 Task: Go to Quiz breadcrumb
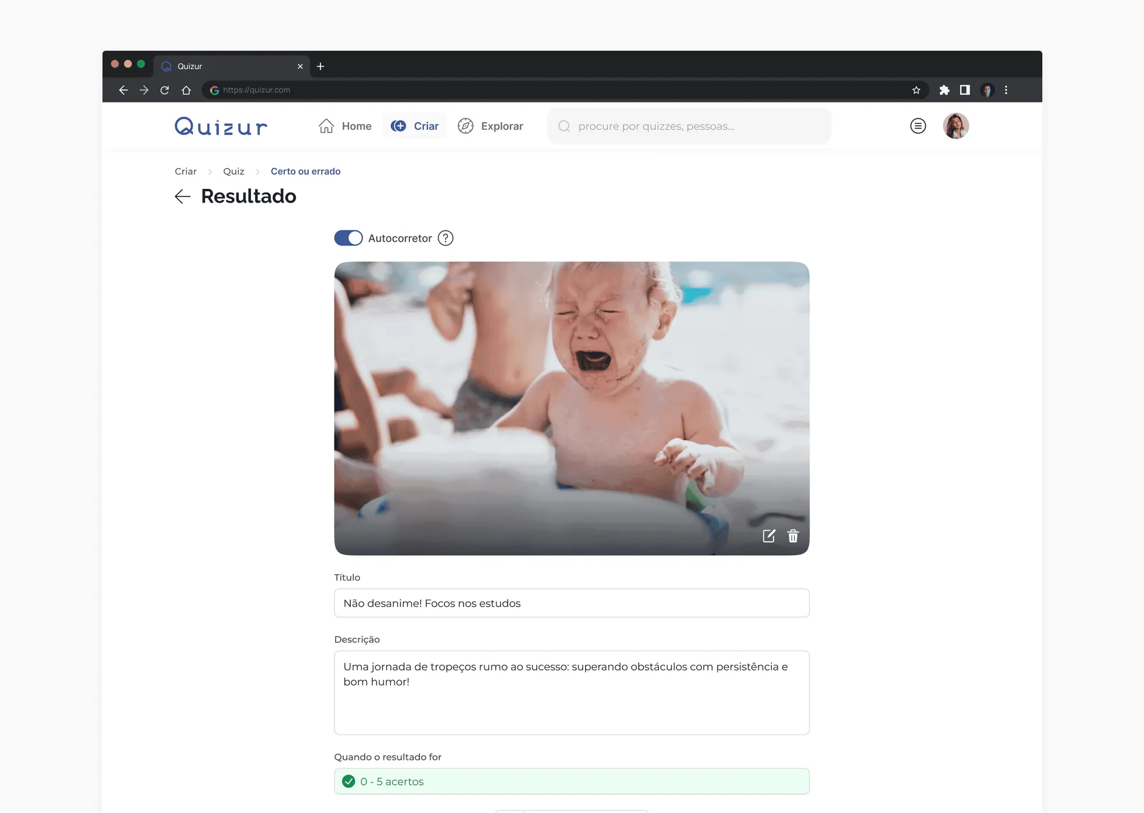click(234, 172)
